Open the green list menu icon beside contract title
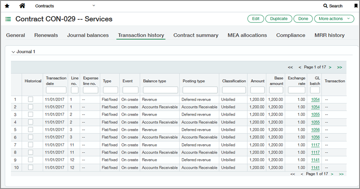This screenshot has height=189, width=360. tap(8, 19)
